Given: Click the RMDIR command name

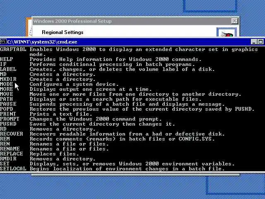Looking at the screenshot, I should click(8, 159).
